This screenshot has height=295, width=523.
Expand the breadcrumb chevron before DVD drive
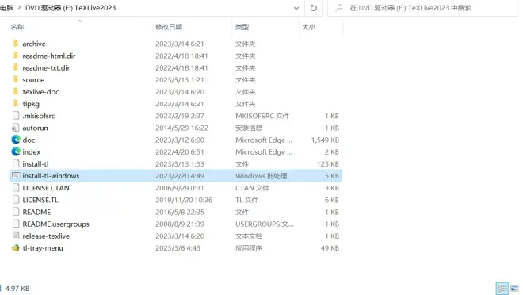19,8
